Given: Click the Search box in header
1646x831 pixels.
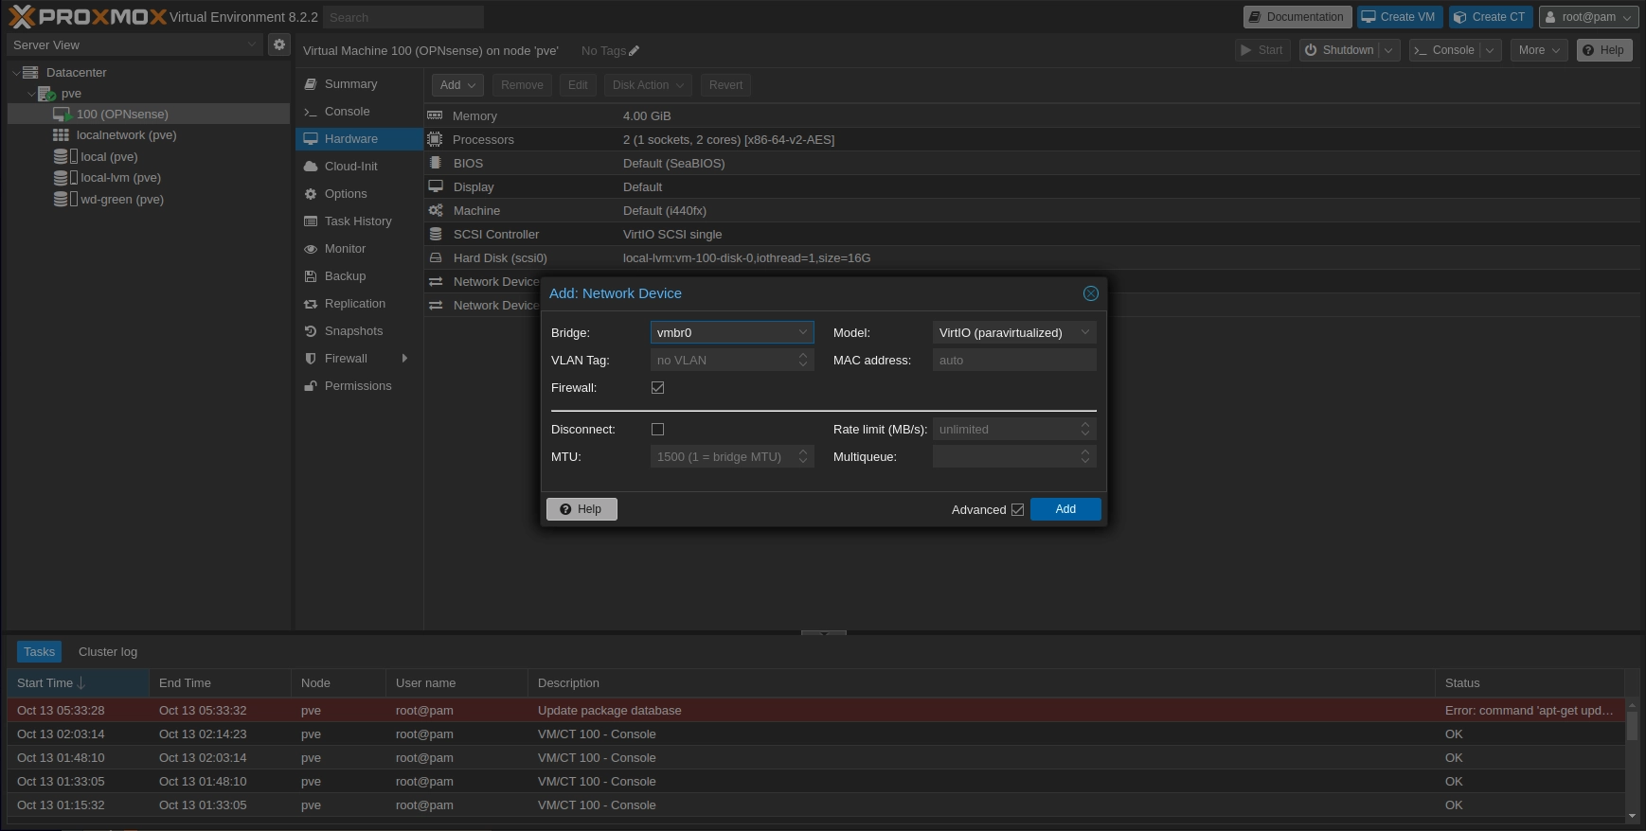Looking at the screenshot, I should 403,17.
